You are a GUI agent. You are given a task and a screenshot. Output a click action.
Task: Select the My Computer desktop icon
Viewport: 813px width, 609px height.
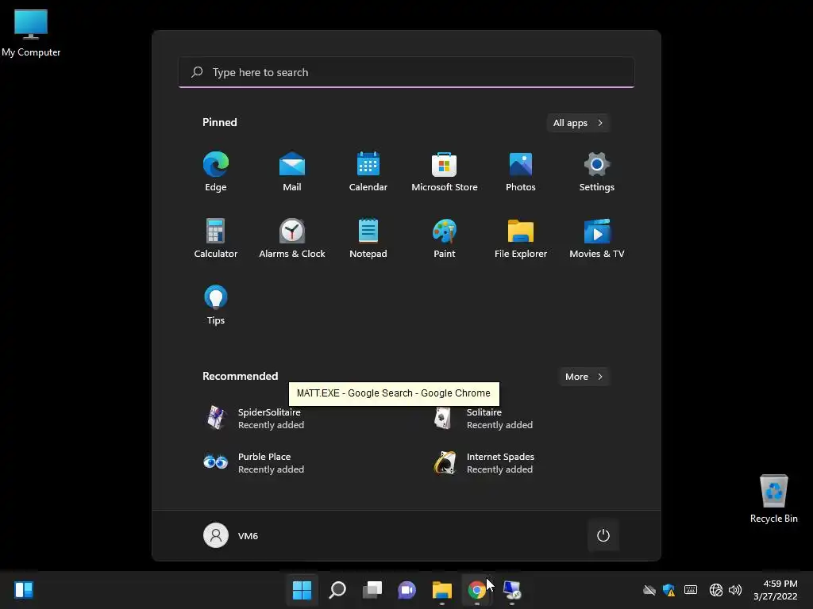coord(31,33)
